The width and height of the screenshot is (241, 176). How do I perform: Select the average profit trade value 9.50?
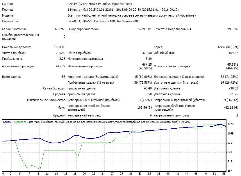point(149,94)
